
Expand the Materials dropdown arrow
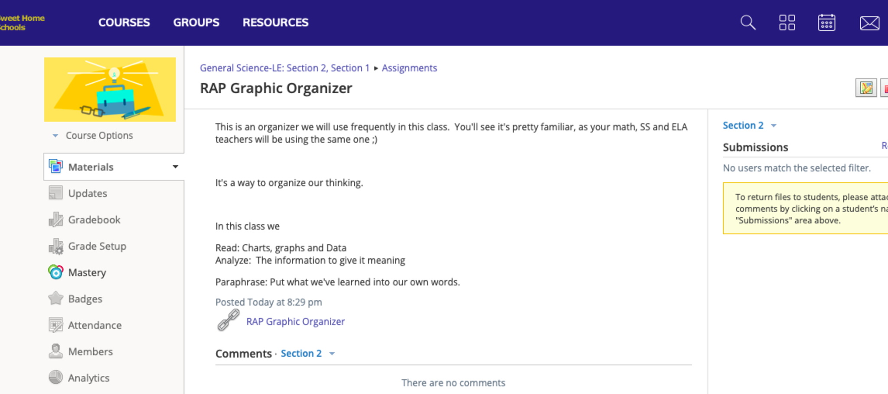(x=175, y=167)
